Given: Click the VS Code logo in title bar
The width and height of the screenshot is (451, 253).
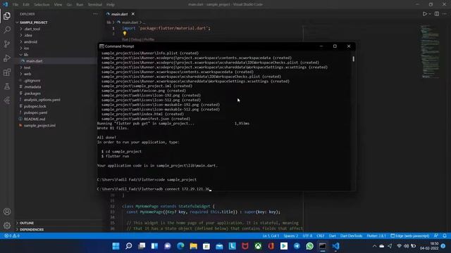Looking at the screenshot, I should tap(5, 4).
